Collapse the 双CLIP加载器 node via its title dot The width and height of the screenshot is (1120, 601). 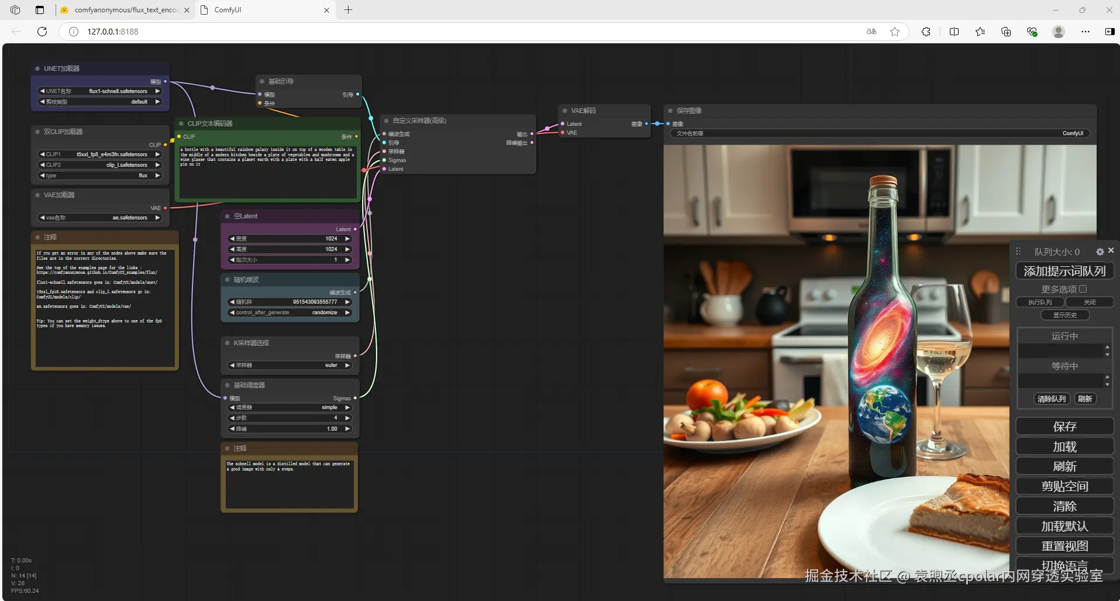click(37, 132)
